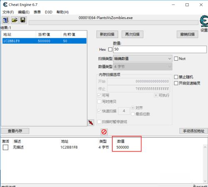Click the 停止 stop address field
The width and height of the screenshot is (208, 187).
139,89
